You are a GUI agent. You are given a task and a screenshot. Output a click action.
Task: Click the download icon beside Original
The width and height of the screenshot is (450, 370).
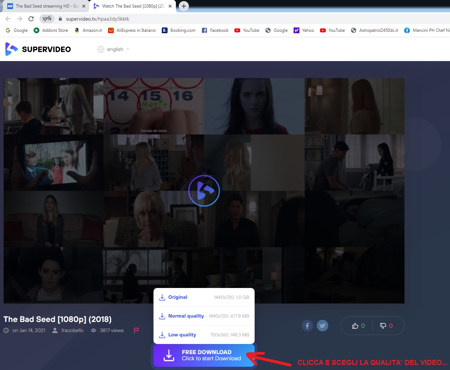162,297
